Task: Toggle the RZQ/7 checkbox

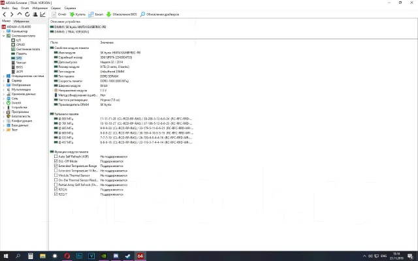Action: 56,194
